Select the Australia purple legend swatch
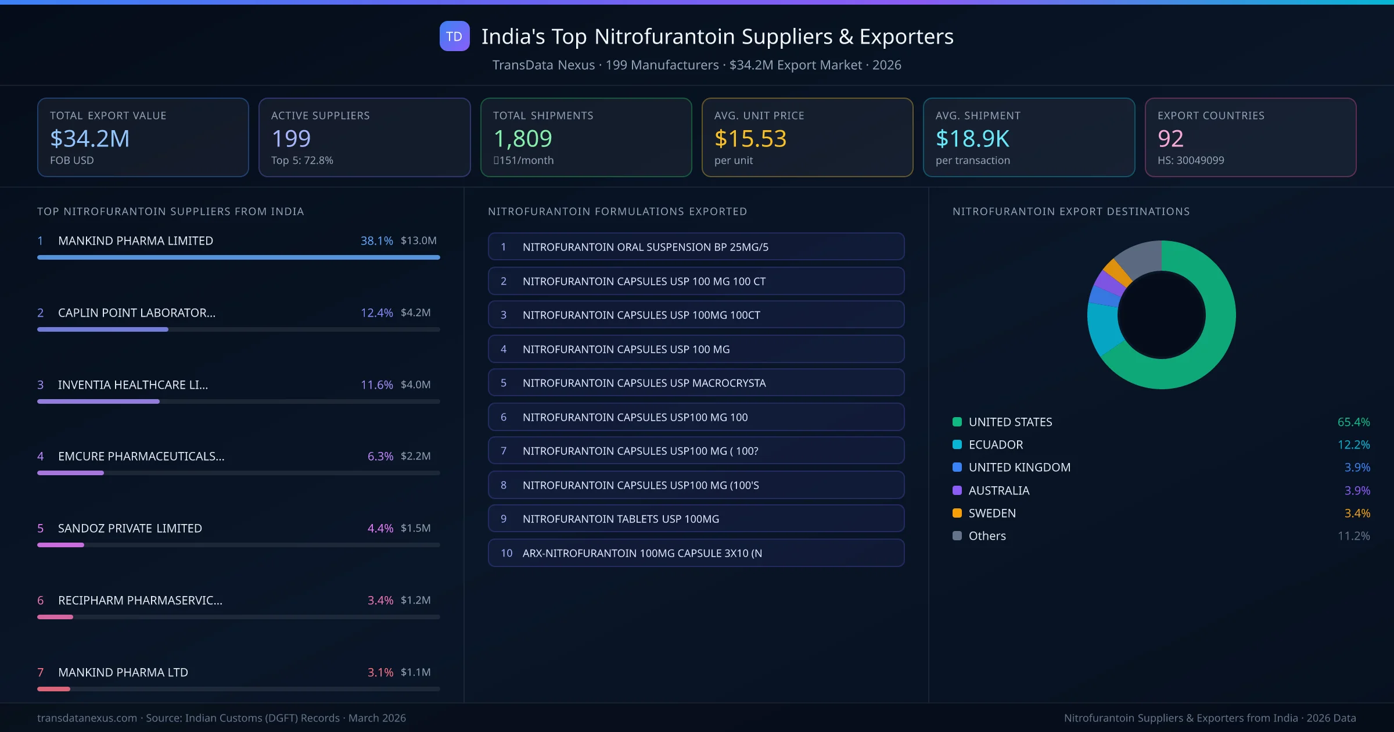Viewport: 1394px width, 732px height. click(x=956, y=490)
